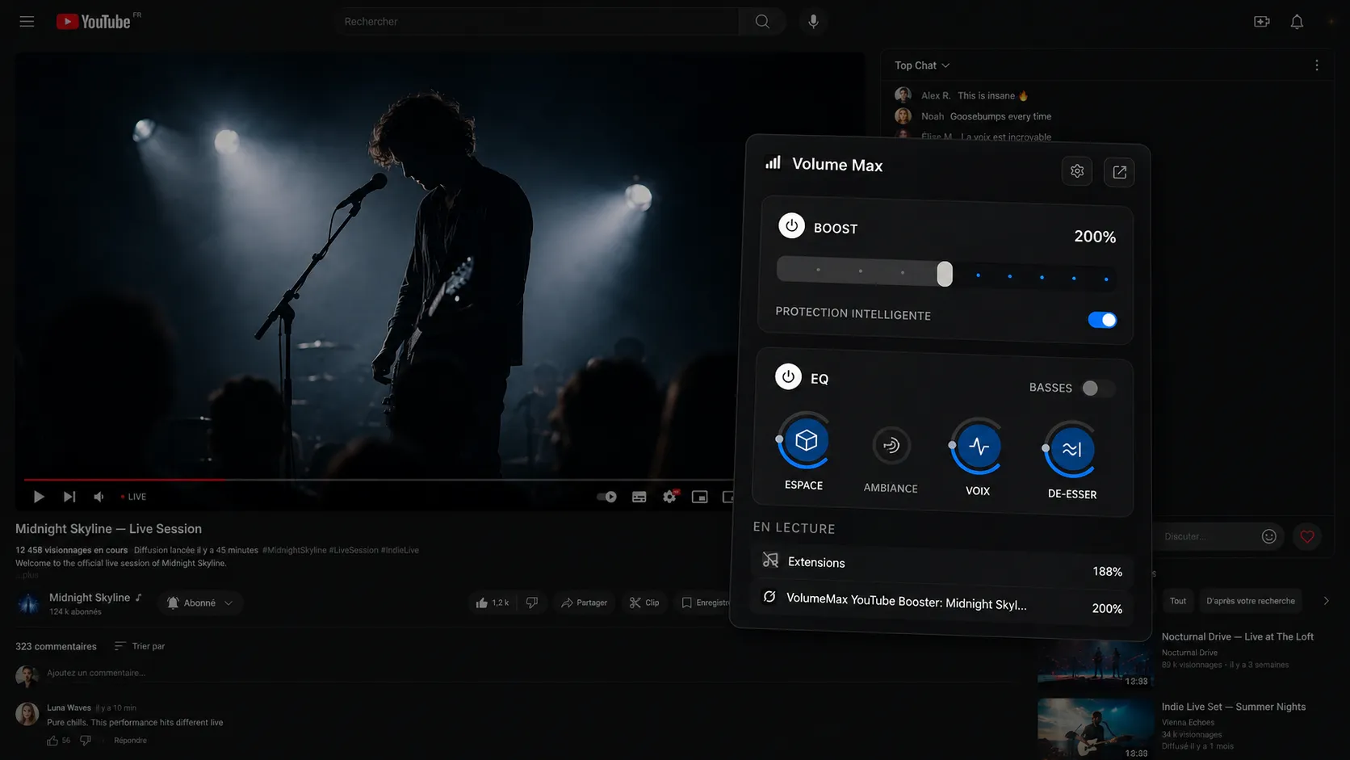1350x760 pixels.
Task: Open the Create video icon
Action: 1261,22
